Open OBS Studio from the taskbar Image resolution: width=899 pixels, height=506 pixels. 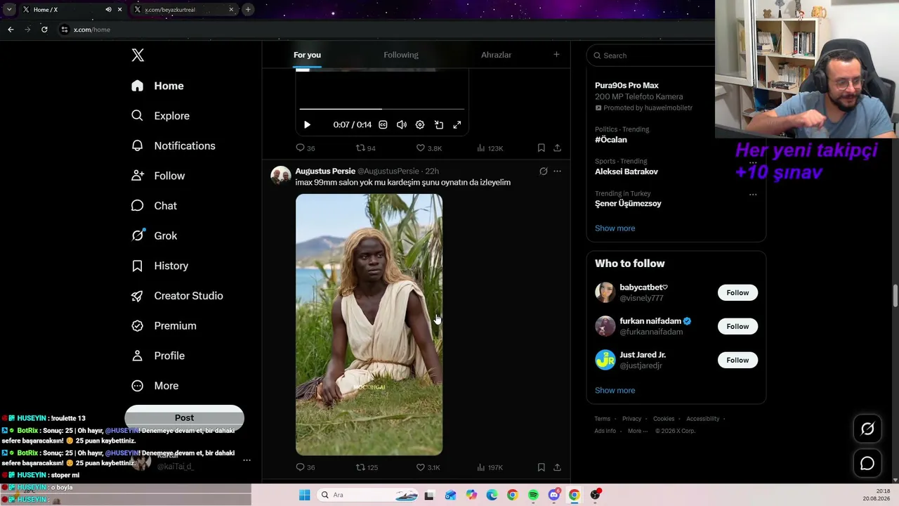tap(595, 495)
